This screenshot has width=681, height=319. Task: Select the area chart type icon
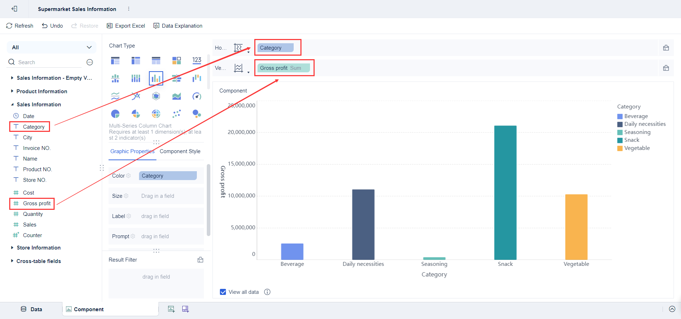tap(176, 96)
